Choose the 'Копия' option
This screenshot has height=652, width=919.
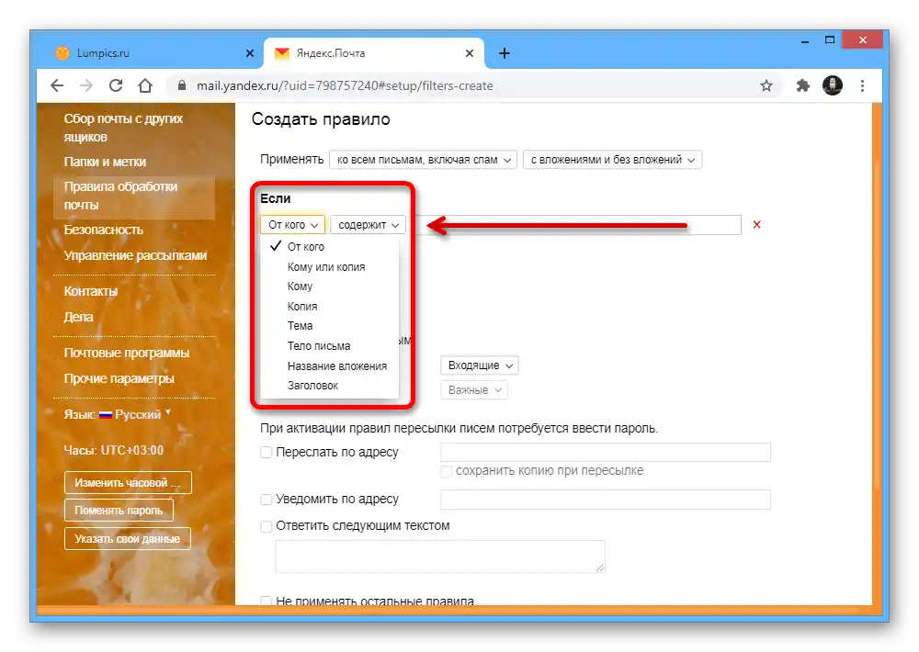point(329,307)
